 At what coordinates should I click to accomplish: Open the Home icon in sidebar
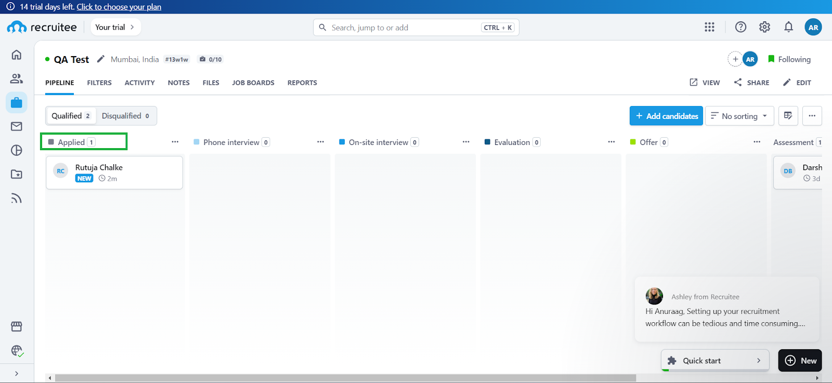[17, 55]
